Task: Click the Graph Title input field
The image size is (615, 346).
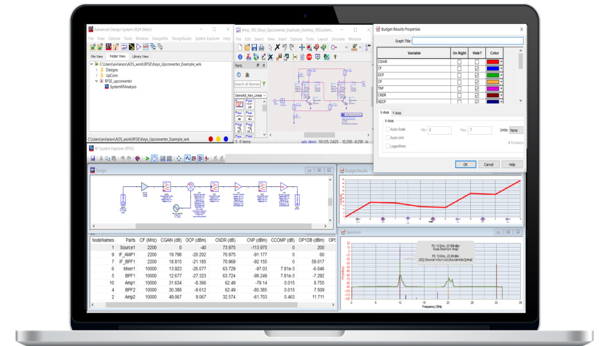Action: pyautogui.click(x=467, y=41)
